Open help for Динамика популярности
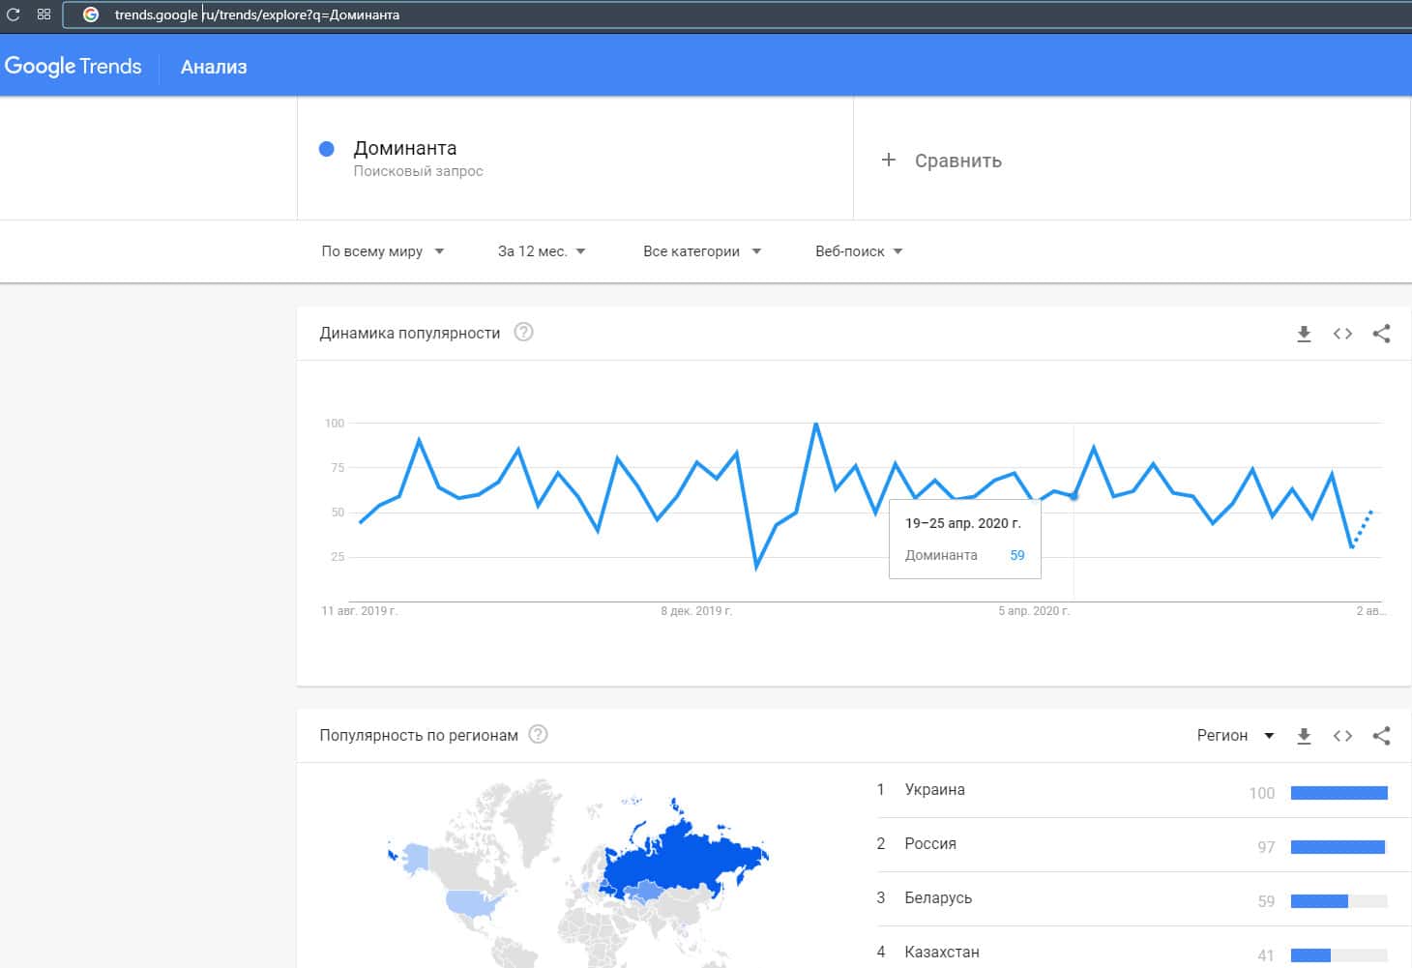This screenshot has width=1412, height=968. 523,333
